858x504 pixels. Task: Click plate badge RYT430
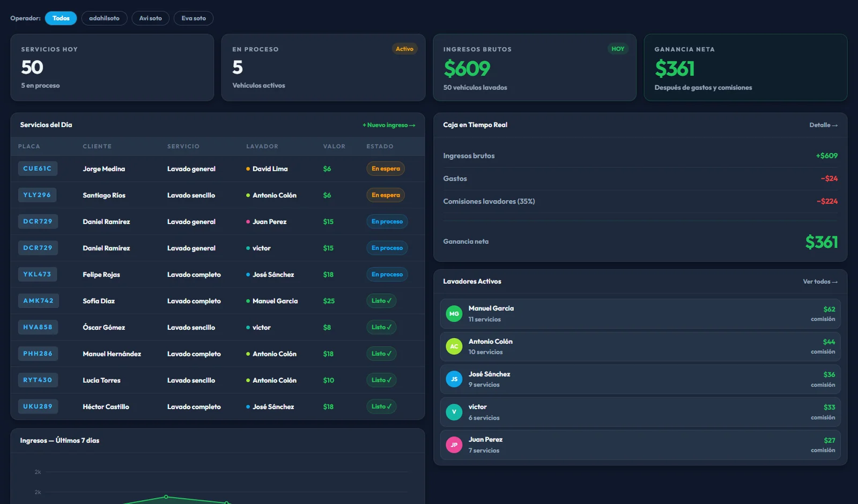pyautogui.click(x=38, y=380)
